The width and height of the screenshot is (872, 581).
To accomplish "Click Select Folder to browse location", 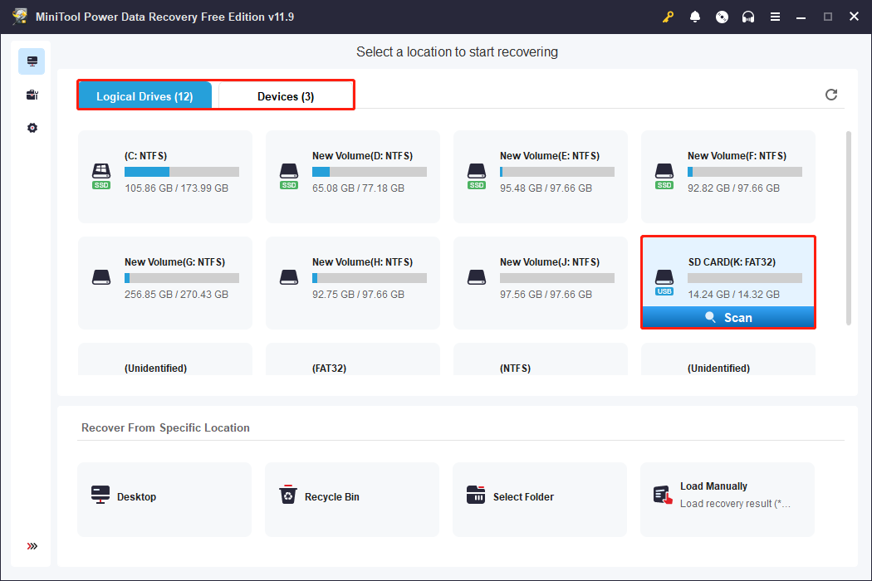I will pyautogui.click(x=540, y=497).
